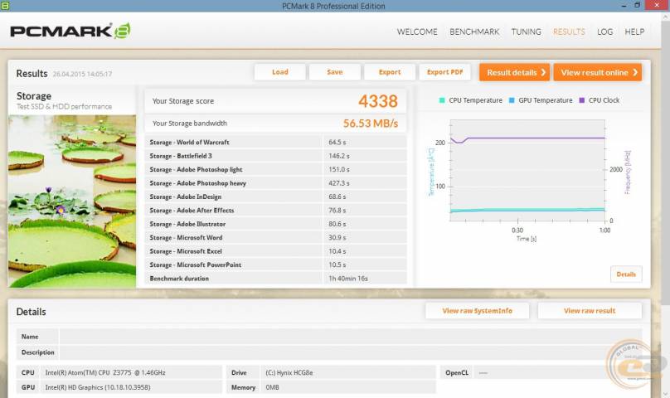Click the app icon in title bar
The image size is (670, 398).
5,6
